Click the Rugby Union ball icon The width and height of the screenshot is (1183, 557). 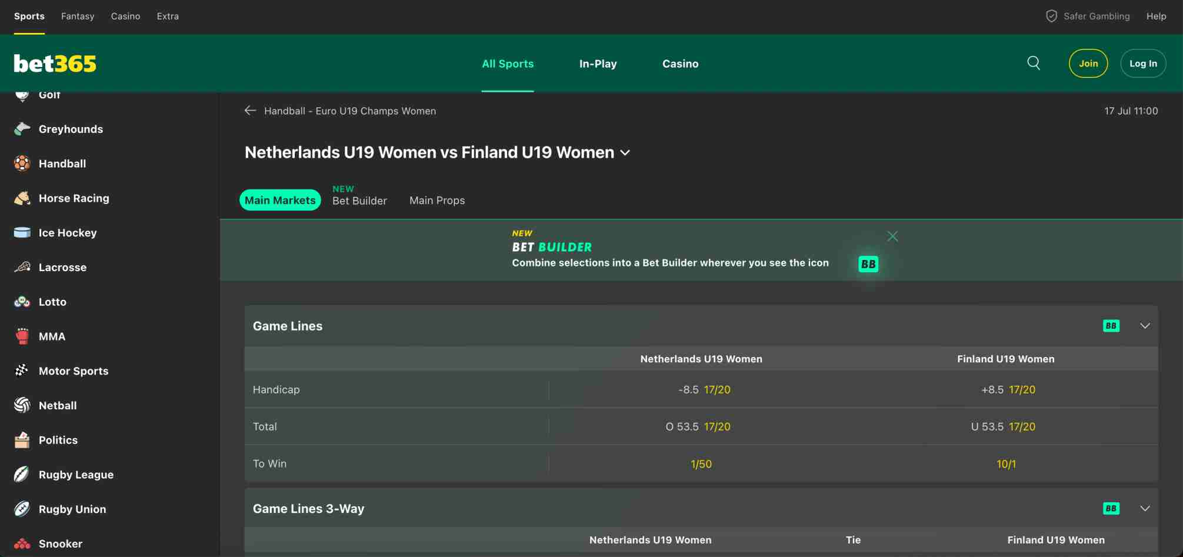(22, 509)
